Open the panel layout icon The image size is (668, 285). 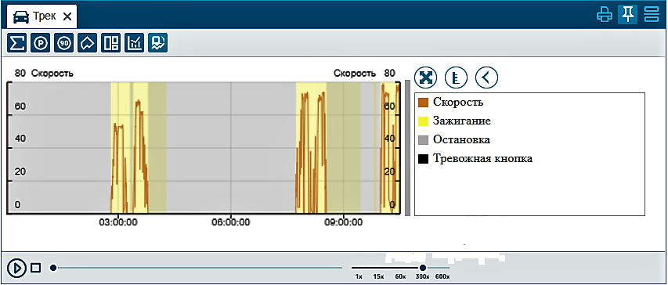(x=110, y=43)
